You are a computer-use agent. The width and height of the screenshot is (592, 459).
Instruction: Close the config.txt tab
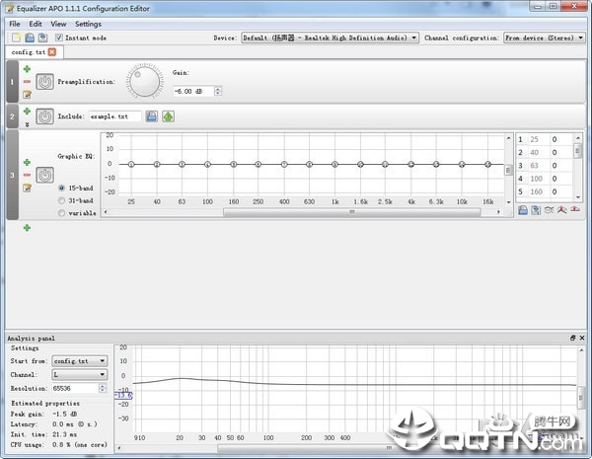click(x=52, y=52)
